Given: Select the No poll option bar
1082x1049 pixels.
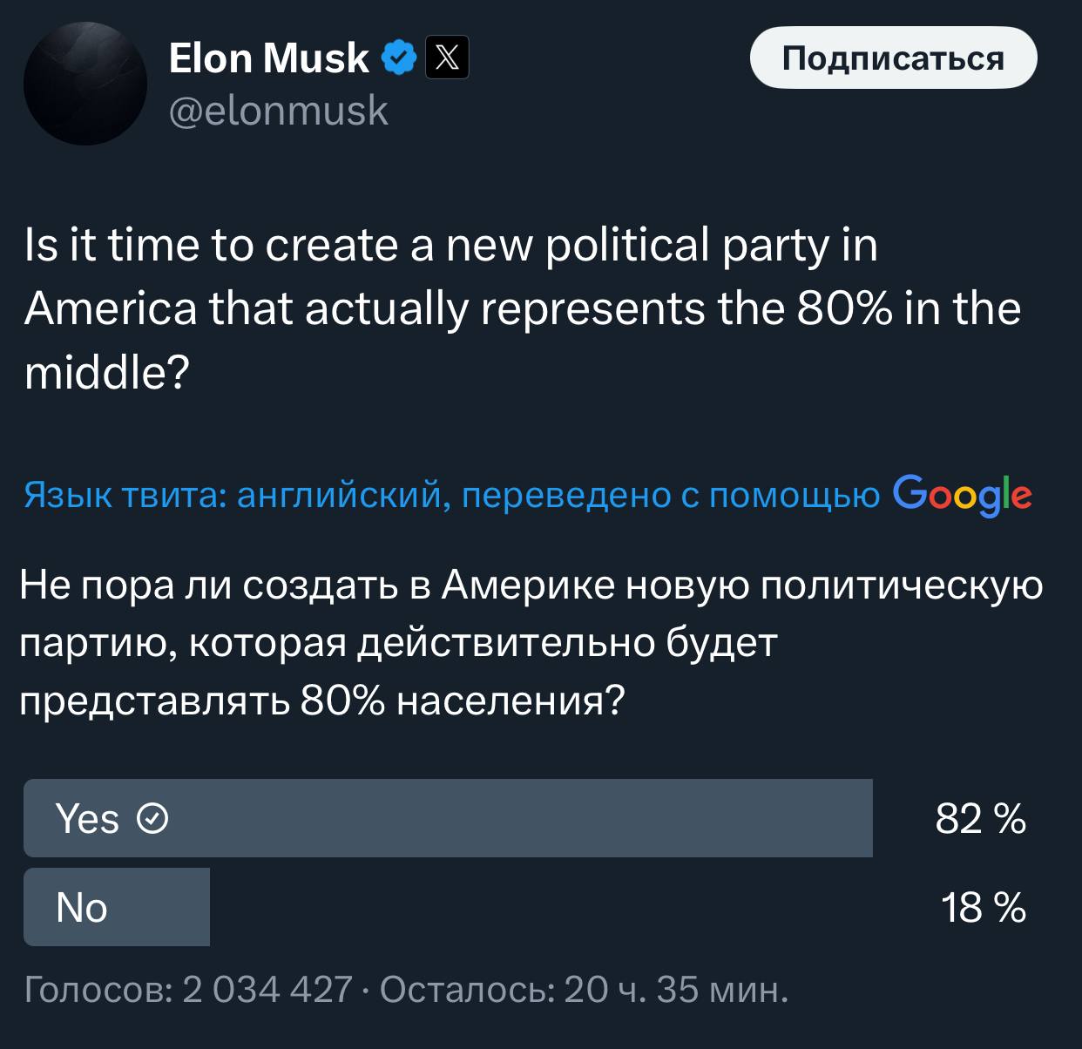Looking at the screenshot, I should click(x=117, y=907).
